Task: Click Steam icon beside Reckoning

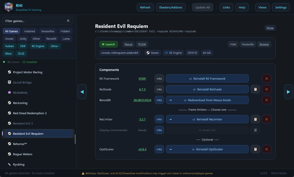Action: click(x=9, y=103)
